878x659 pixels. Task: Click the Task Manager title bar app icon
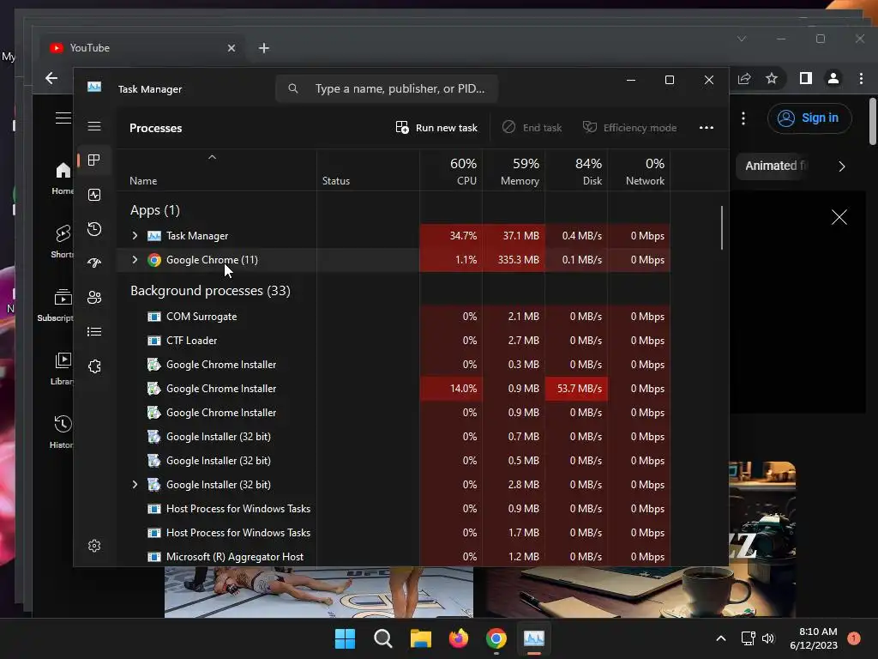pyautogui.click(x=94, y=87)
